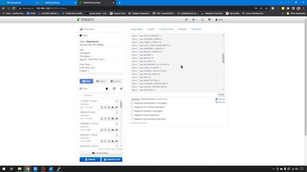The height and width of the screenshot is (172, 307).
Task: Open OctoPrint settings wrench in navbar
Action: pyautogui.click(x=186, y=20)
